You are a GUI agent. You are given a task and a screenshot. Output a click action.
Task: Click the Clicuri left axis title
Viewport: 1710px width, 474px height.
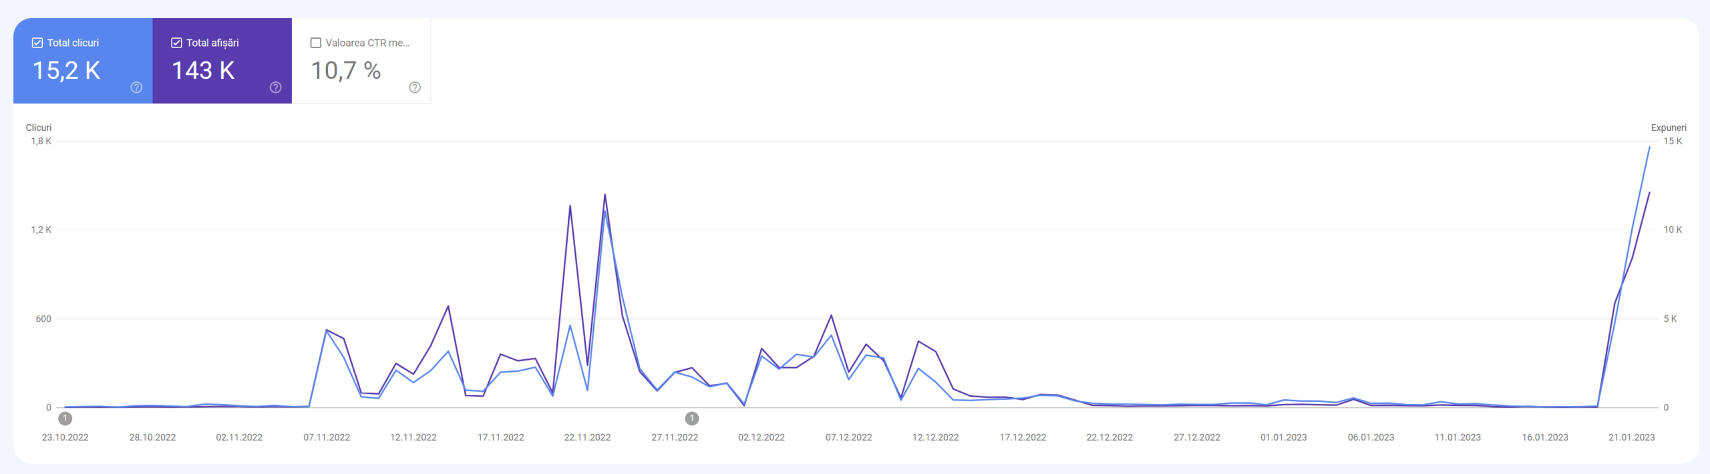click(x=38, y=128)
